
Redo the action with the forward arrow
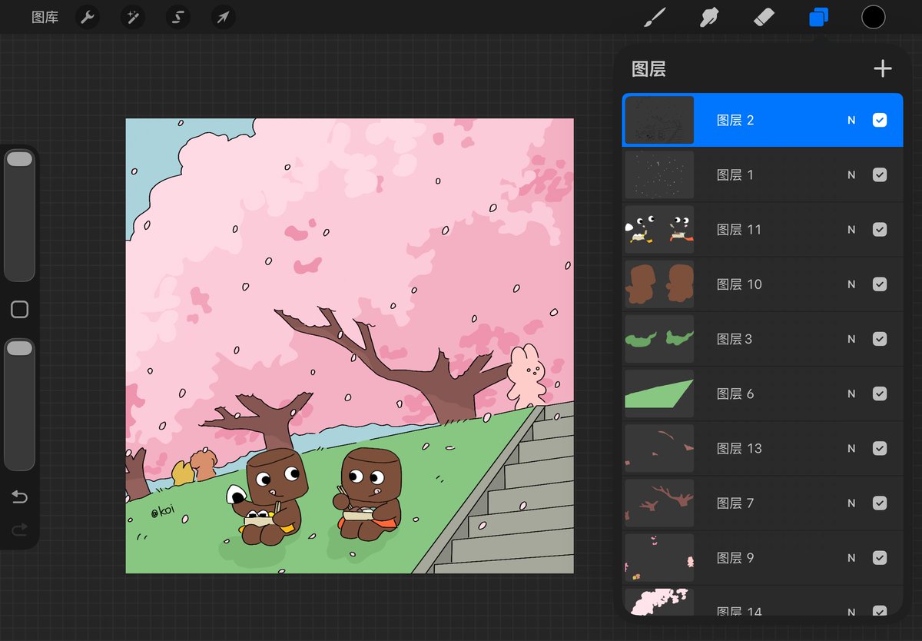click(19, 529)
